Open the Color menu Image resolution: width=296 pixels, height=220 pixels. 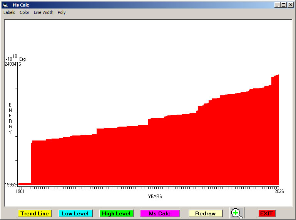click(x=25, y=12)
